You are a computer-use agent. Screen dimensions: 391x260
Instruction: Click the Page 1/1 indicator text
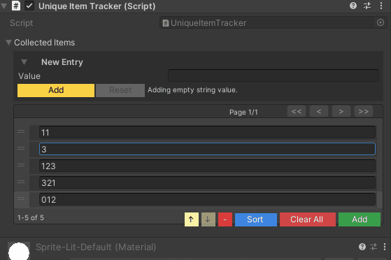pos(243,112)
